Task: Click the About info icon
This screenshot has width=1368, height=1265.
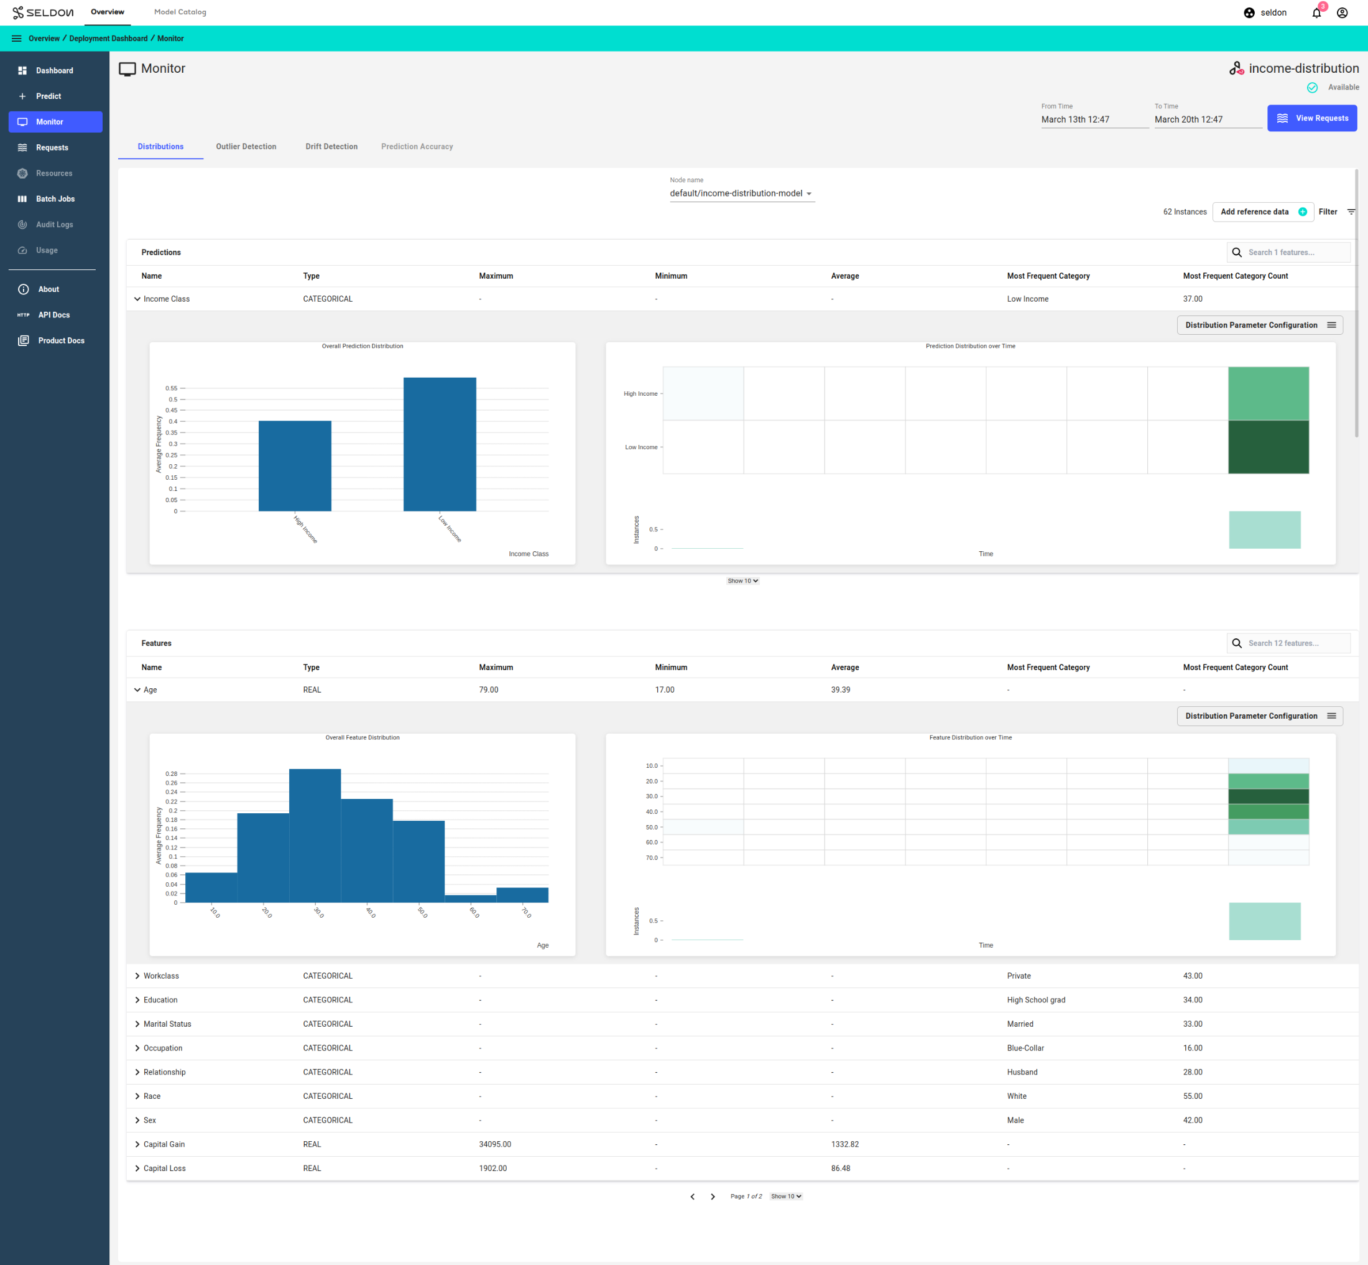Action: pyautogui.click(x=23, y=289)
